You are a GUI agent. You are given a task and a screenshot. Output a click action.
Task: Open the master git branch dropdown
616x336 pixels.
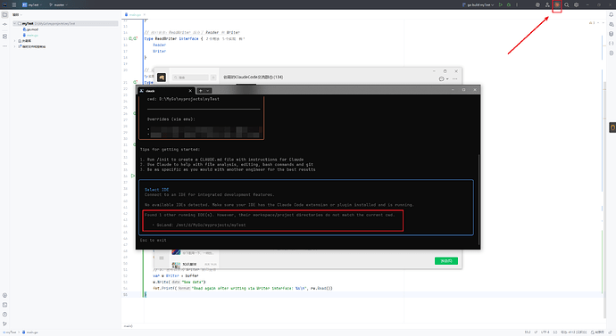coord(58,4)
